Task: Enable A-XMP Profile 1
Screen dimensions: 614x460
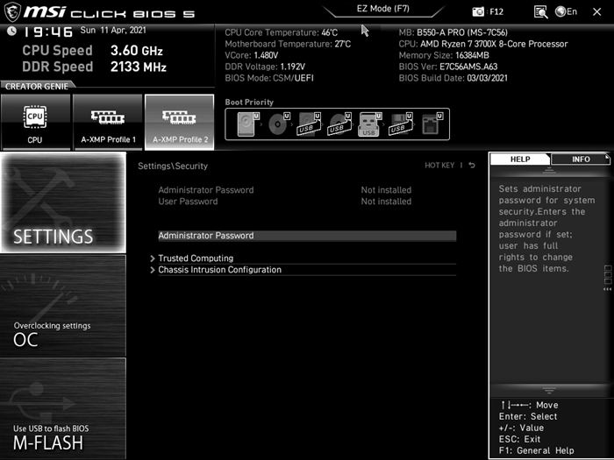Action: 108,122
